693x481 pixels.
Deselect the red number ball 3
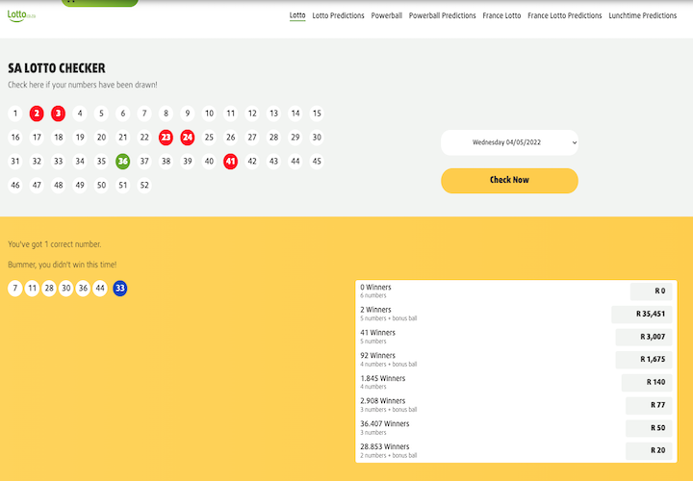59,114
